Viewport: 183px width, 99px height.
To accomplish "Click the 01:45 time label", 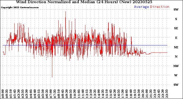I will tap(15, 94).
